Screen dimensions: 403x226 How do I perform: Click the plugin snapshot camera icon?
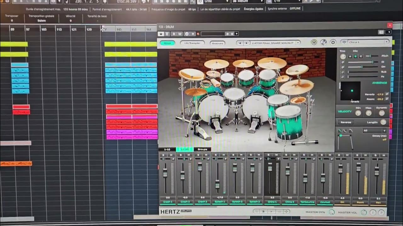coord(381,32)
